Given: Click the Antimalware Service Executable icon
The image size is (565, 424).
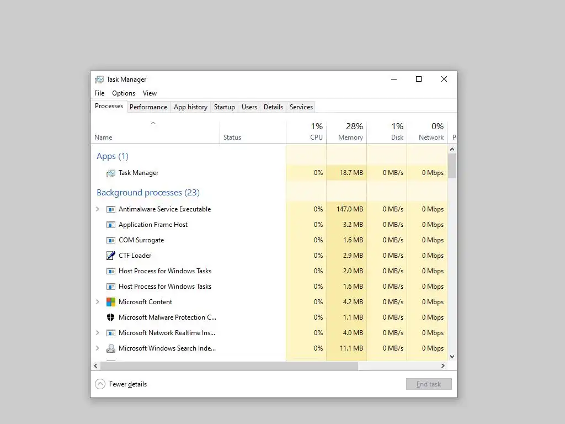Looking at the screenshot, I should (x=110, y=209).
